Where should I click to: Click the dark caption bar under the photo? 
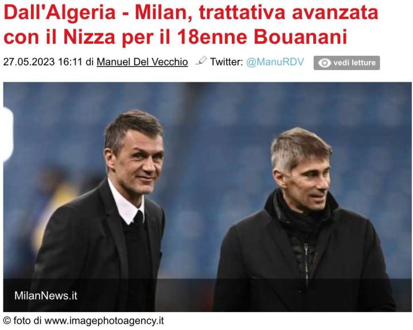[x=207, y=295]
